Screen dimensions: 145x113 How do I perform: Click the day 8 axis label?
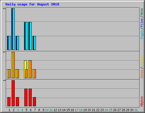click(39, 110)
